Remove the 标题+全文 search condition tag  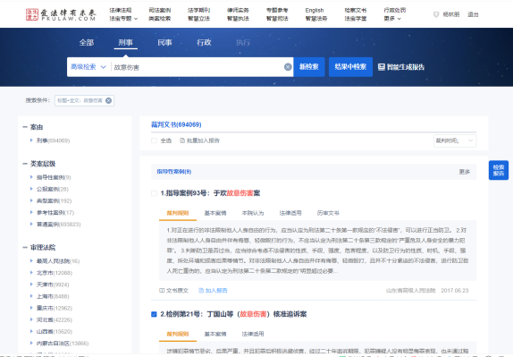(109, 100)
